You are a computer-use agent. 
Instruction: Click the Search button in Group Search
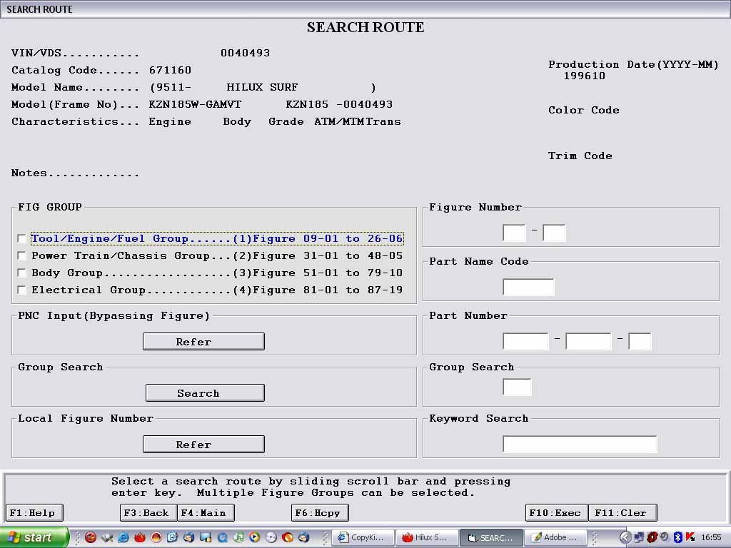point(205,393)
